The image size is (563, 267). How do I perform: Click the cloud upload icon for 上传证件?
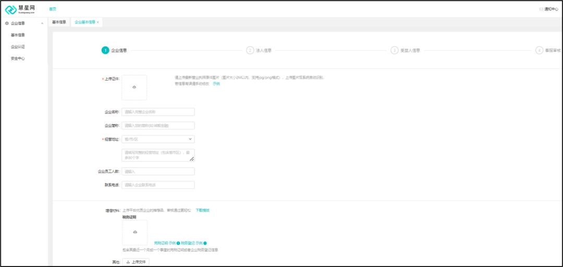(x=134, y=87)
